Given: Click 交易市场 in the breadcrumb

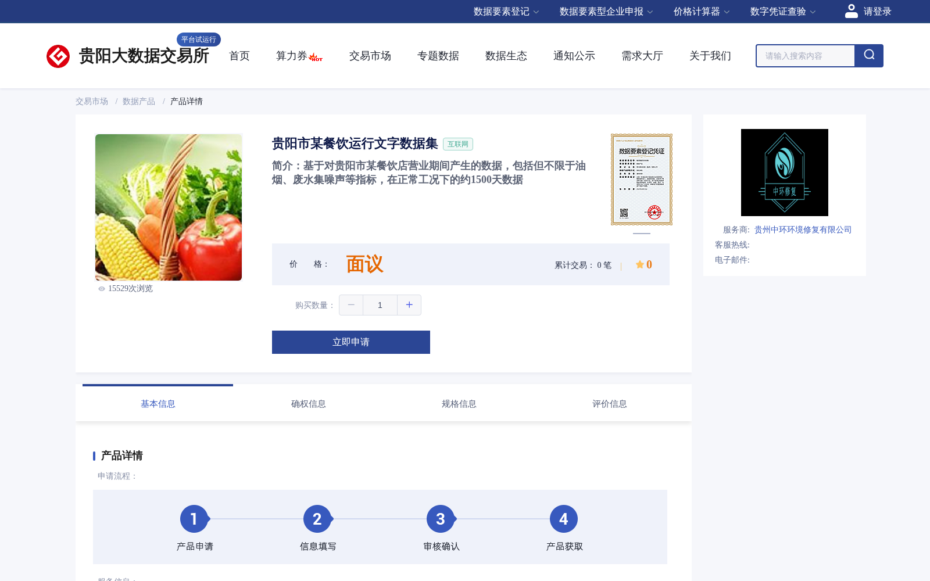Looking at the screenshot, I should point(92,101).
